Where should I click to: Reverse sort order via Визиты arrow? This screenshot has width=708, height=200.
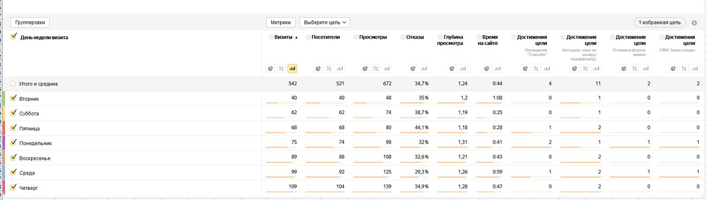click(x=296, y=37)
